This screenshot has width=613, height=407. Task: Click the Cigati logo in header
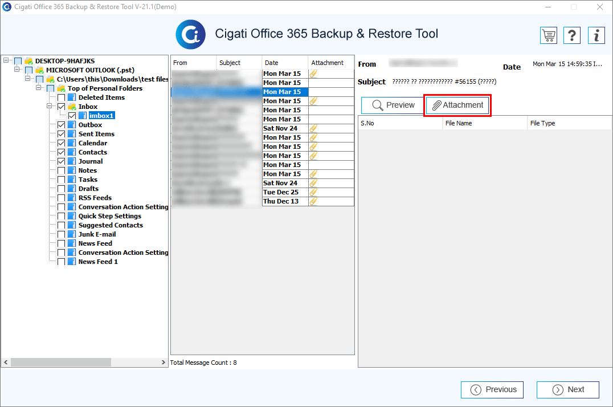pos(190,34)
